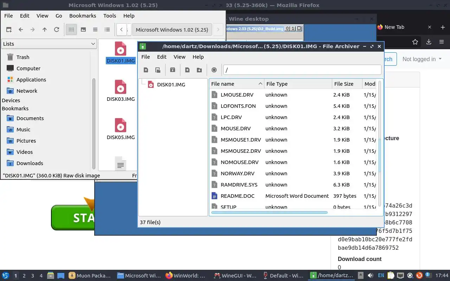Open File Archiver's Help menu

click(x=198, y=57)
